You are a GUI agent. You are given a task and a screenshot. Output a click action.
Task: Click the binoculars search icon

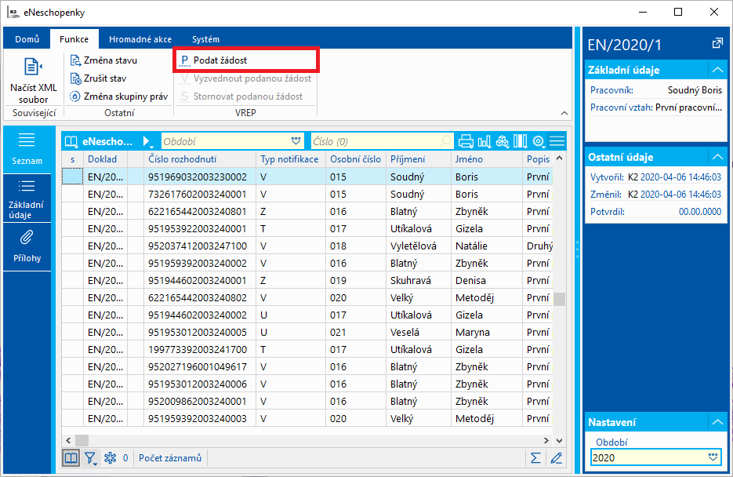[503, 141]
